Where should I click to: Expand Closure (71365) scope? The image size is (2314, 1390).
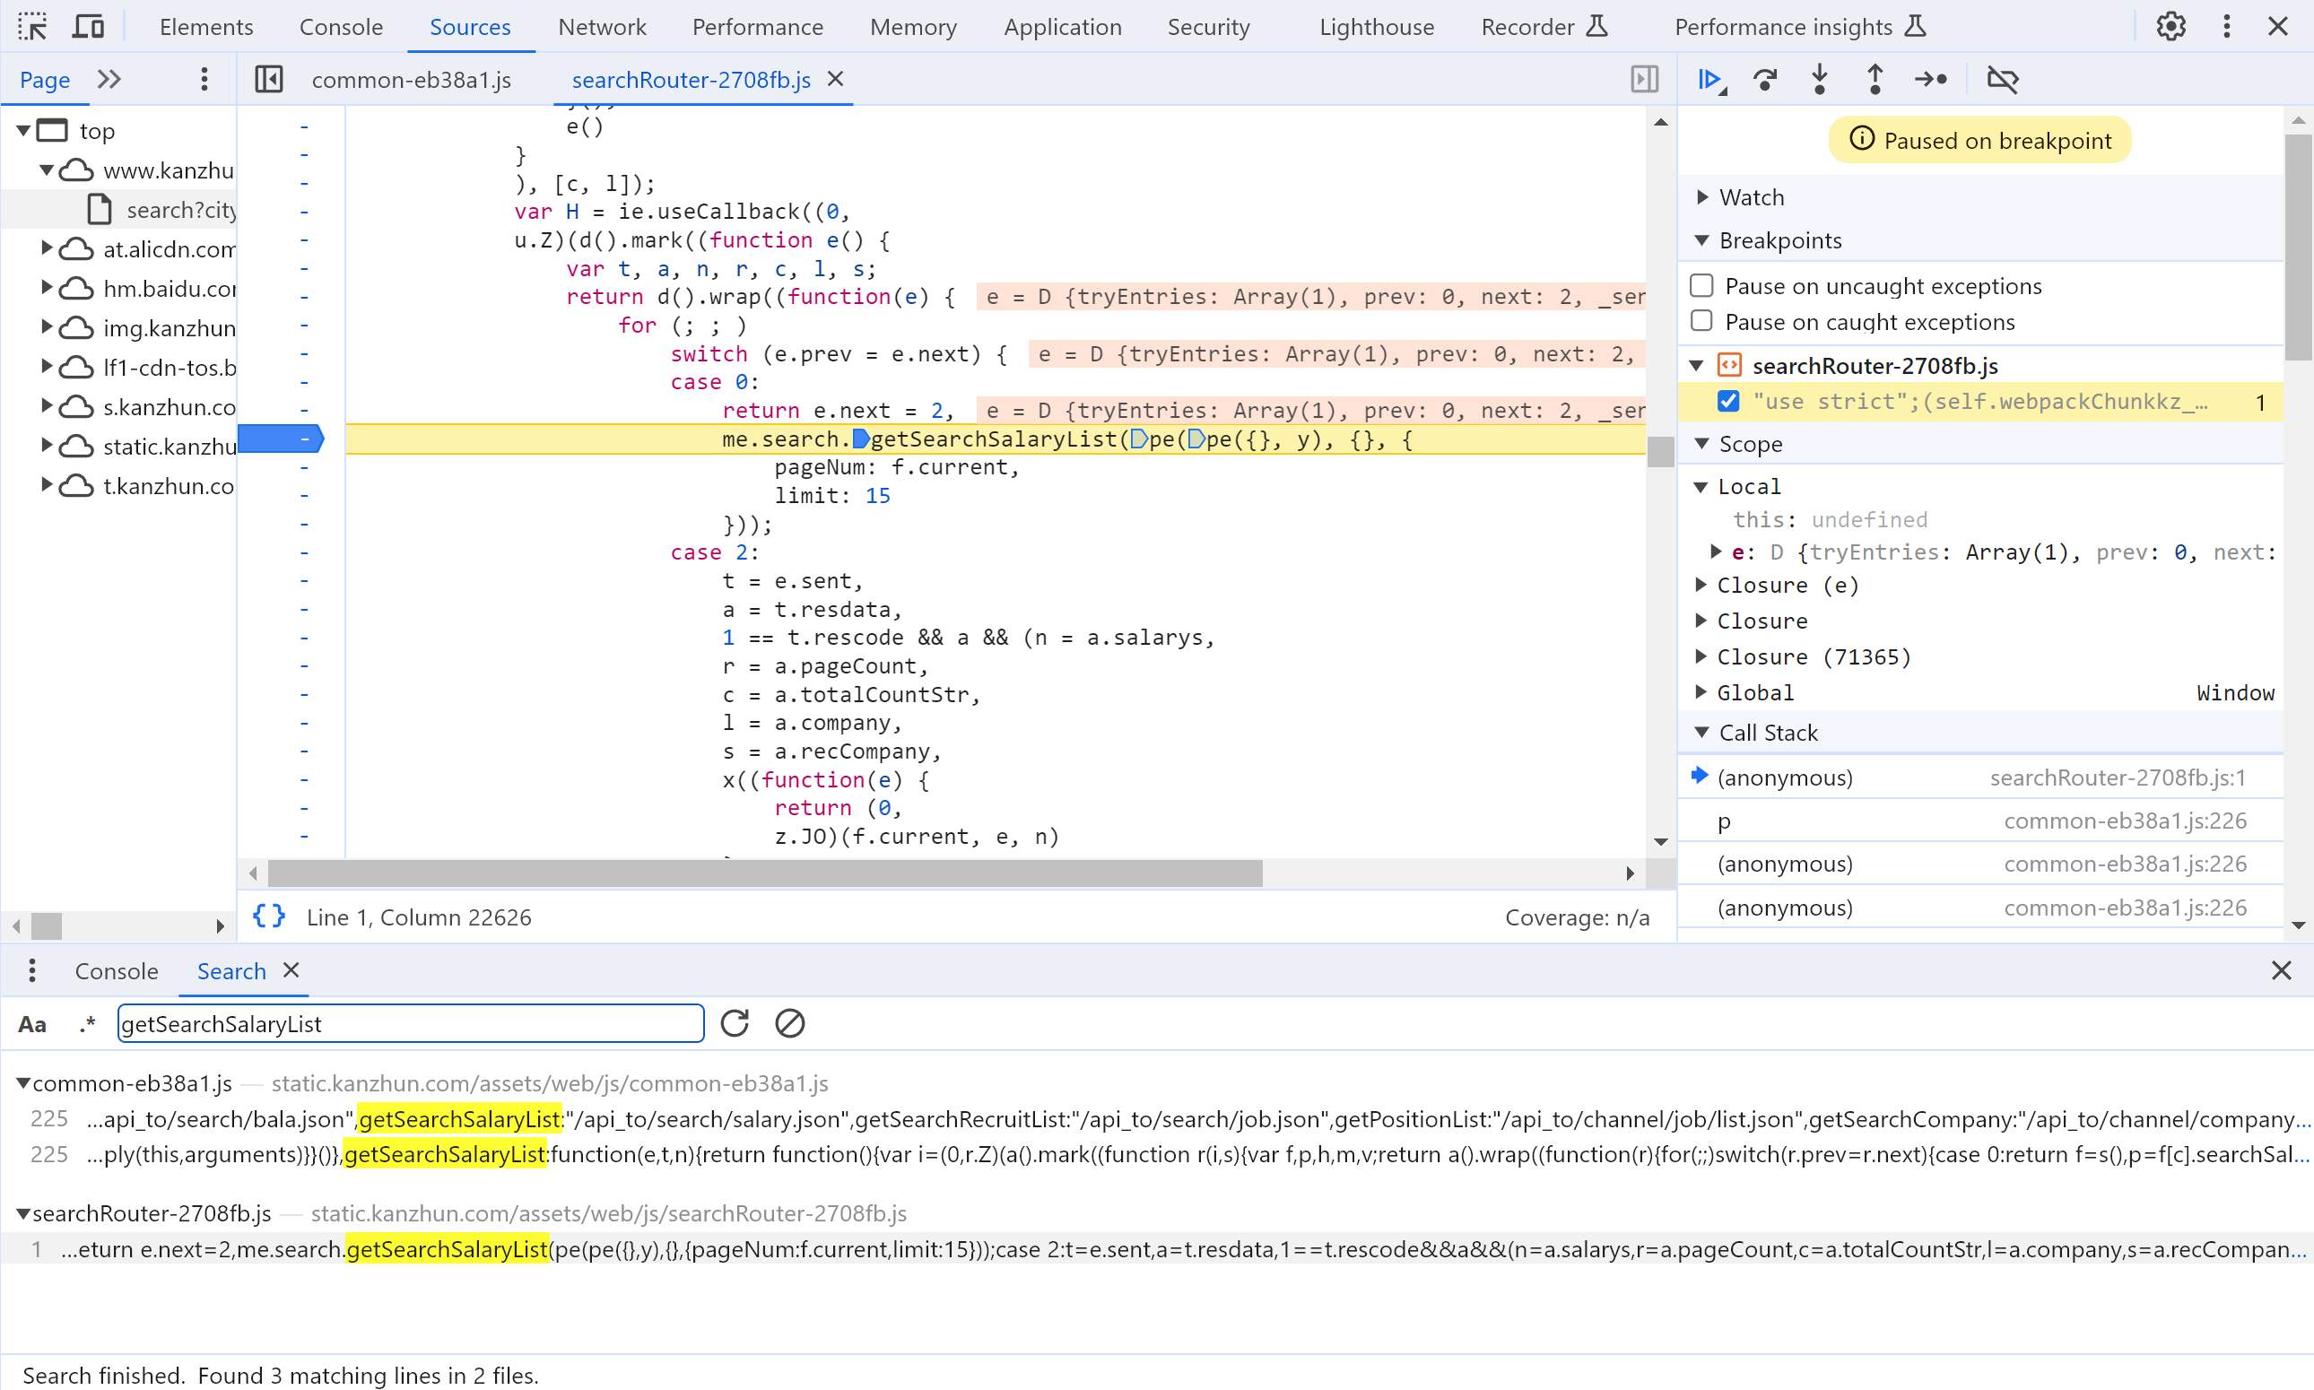pos(1701,656)
